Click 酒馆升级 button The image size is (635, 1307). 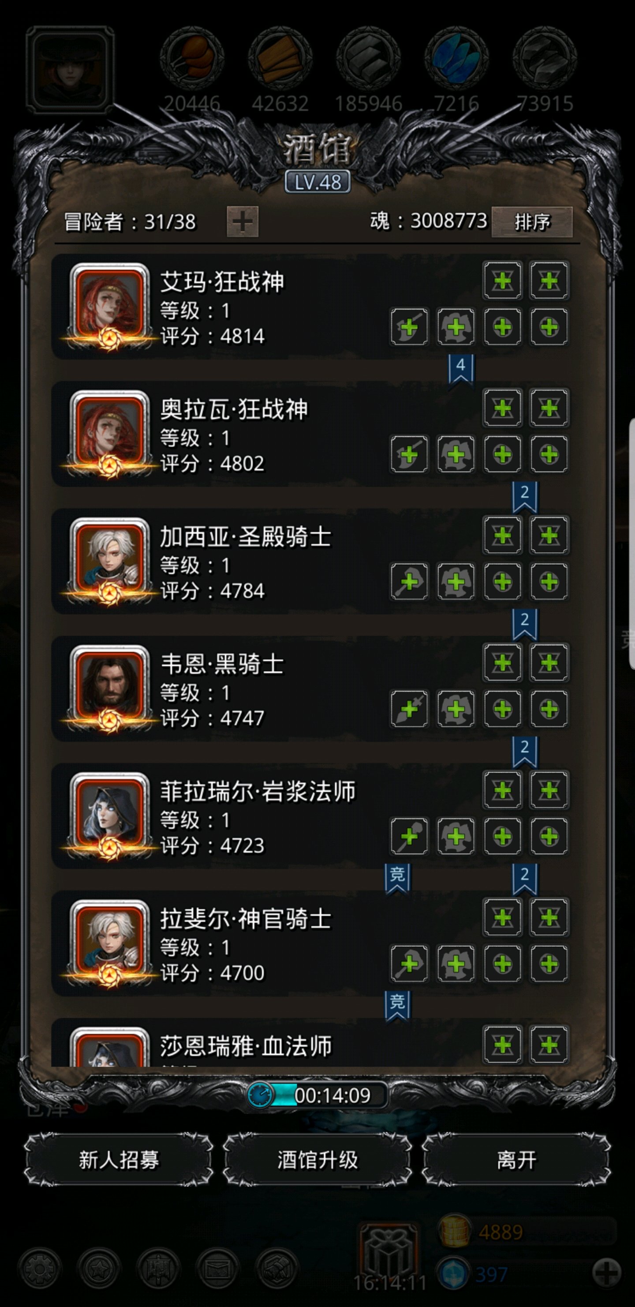318,1160
